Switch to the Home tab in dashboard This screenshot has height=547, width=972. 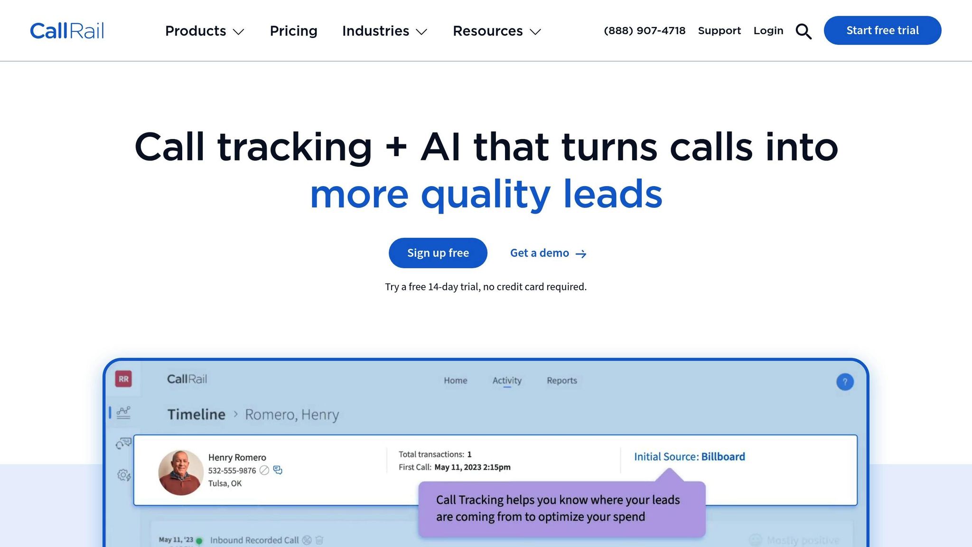coord(456,380)
